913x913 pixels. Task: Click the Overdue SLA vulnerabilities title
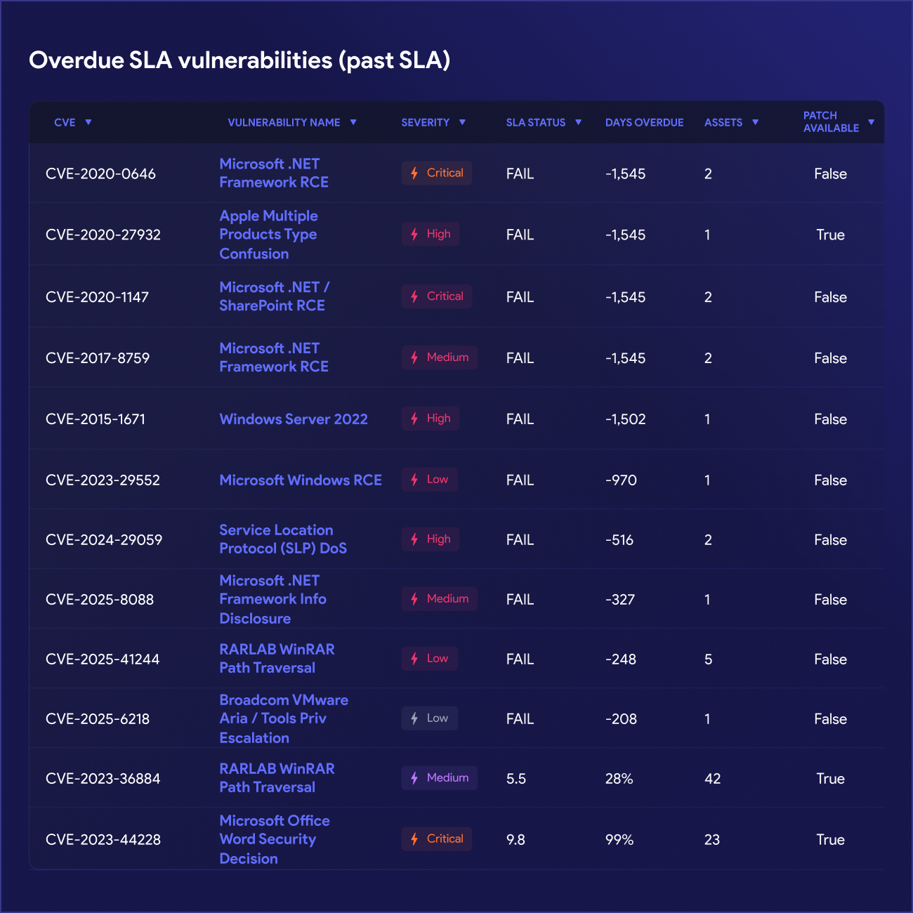[x=239, y=60]
